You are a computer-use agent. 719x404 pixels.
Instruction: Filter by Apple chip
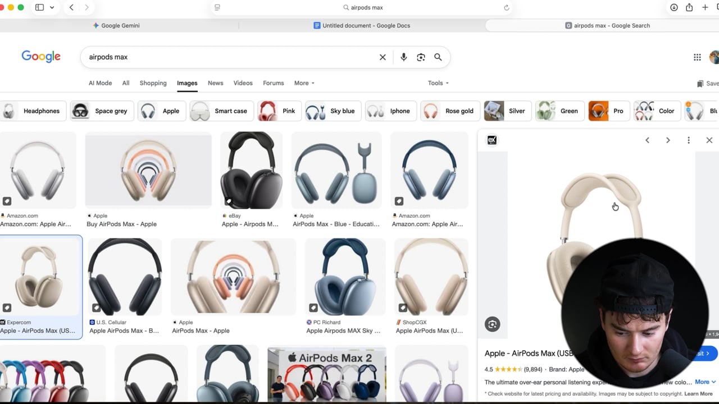coord(162,111)
